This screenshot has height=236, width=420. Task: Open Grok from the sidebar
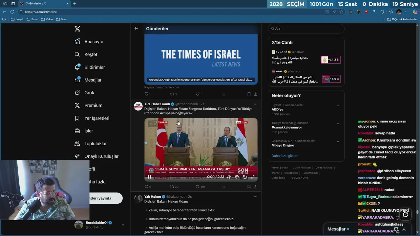(84, 93)
